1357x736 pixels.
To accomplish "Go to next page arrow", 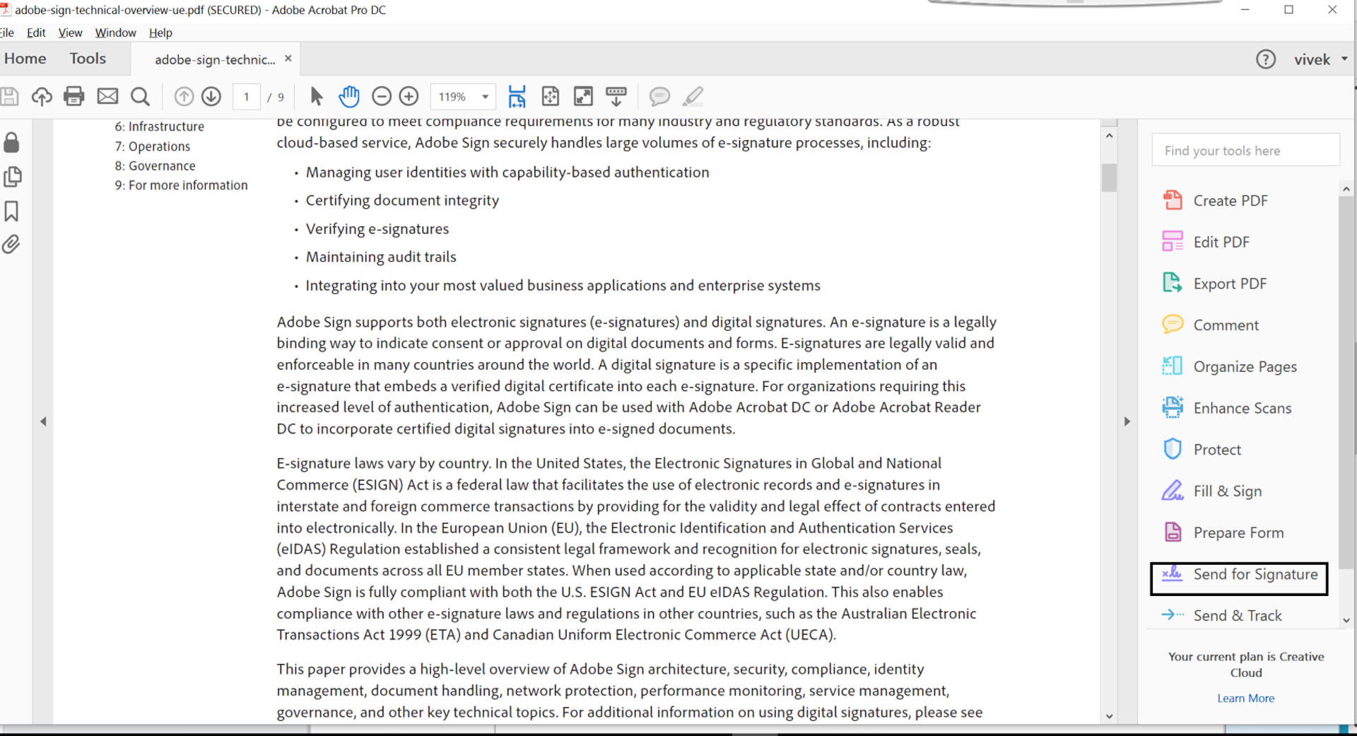I will point(211,96).
